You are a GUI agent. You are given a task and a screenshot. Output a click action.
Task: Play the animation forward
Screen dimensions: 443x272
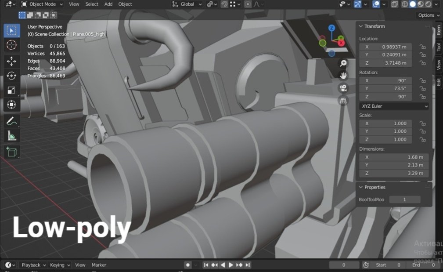(x=231, y=265)
